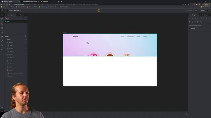This screenshot has height=118, width=211.
Task: Open Other Bookmarks folder
Action: pos(205,7)
